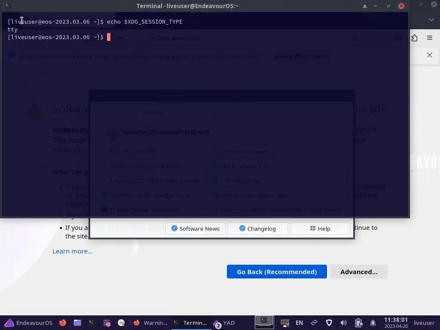440x330 pixels.
Task: Switch to YAD window in taskbar
Action: 224,323
